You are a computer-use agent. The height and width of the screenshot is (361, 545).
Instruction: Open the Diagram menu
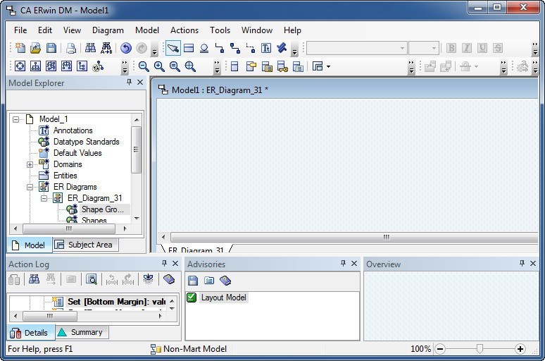click(108, 30)
